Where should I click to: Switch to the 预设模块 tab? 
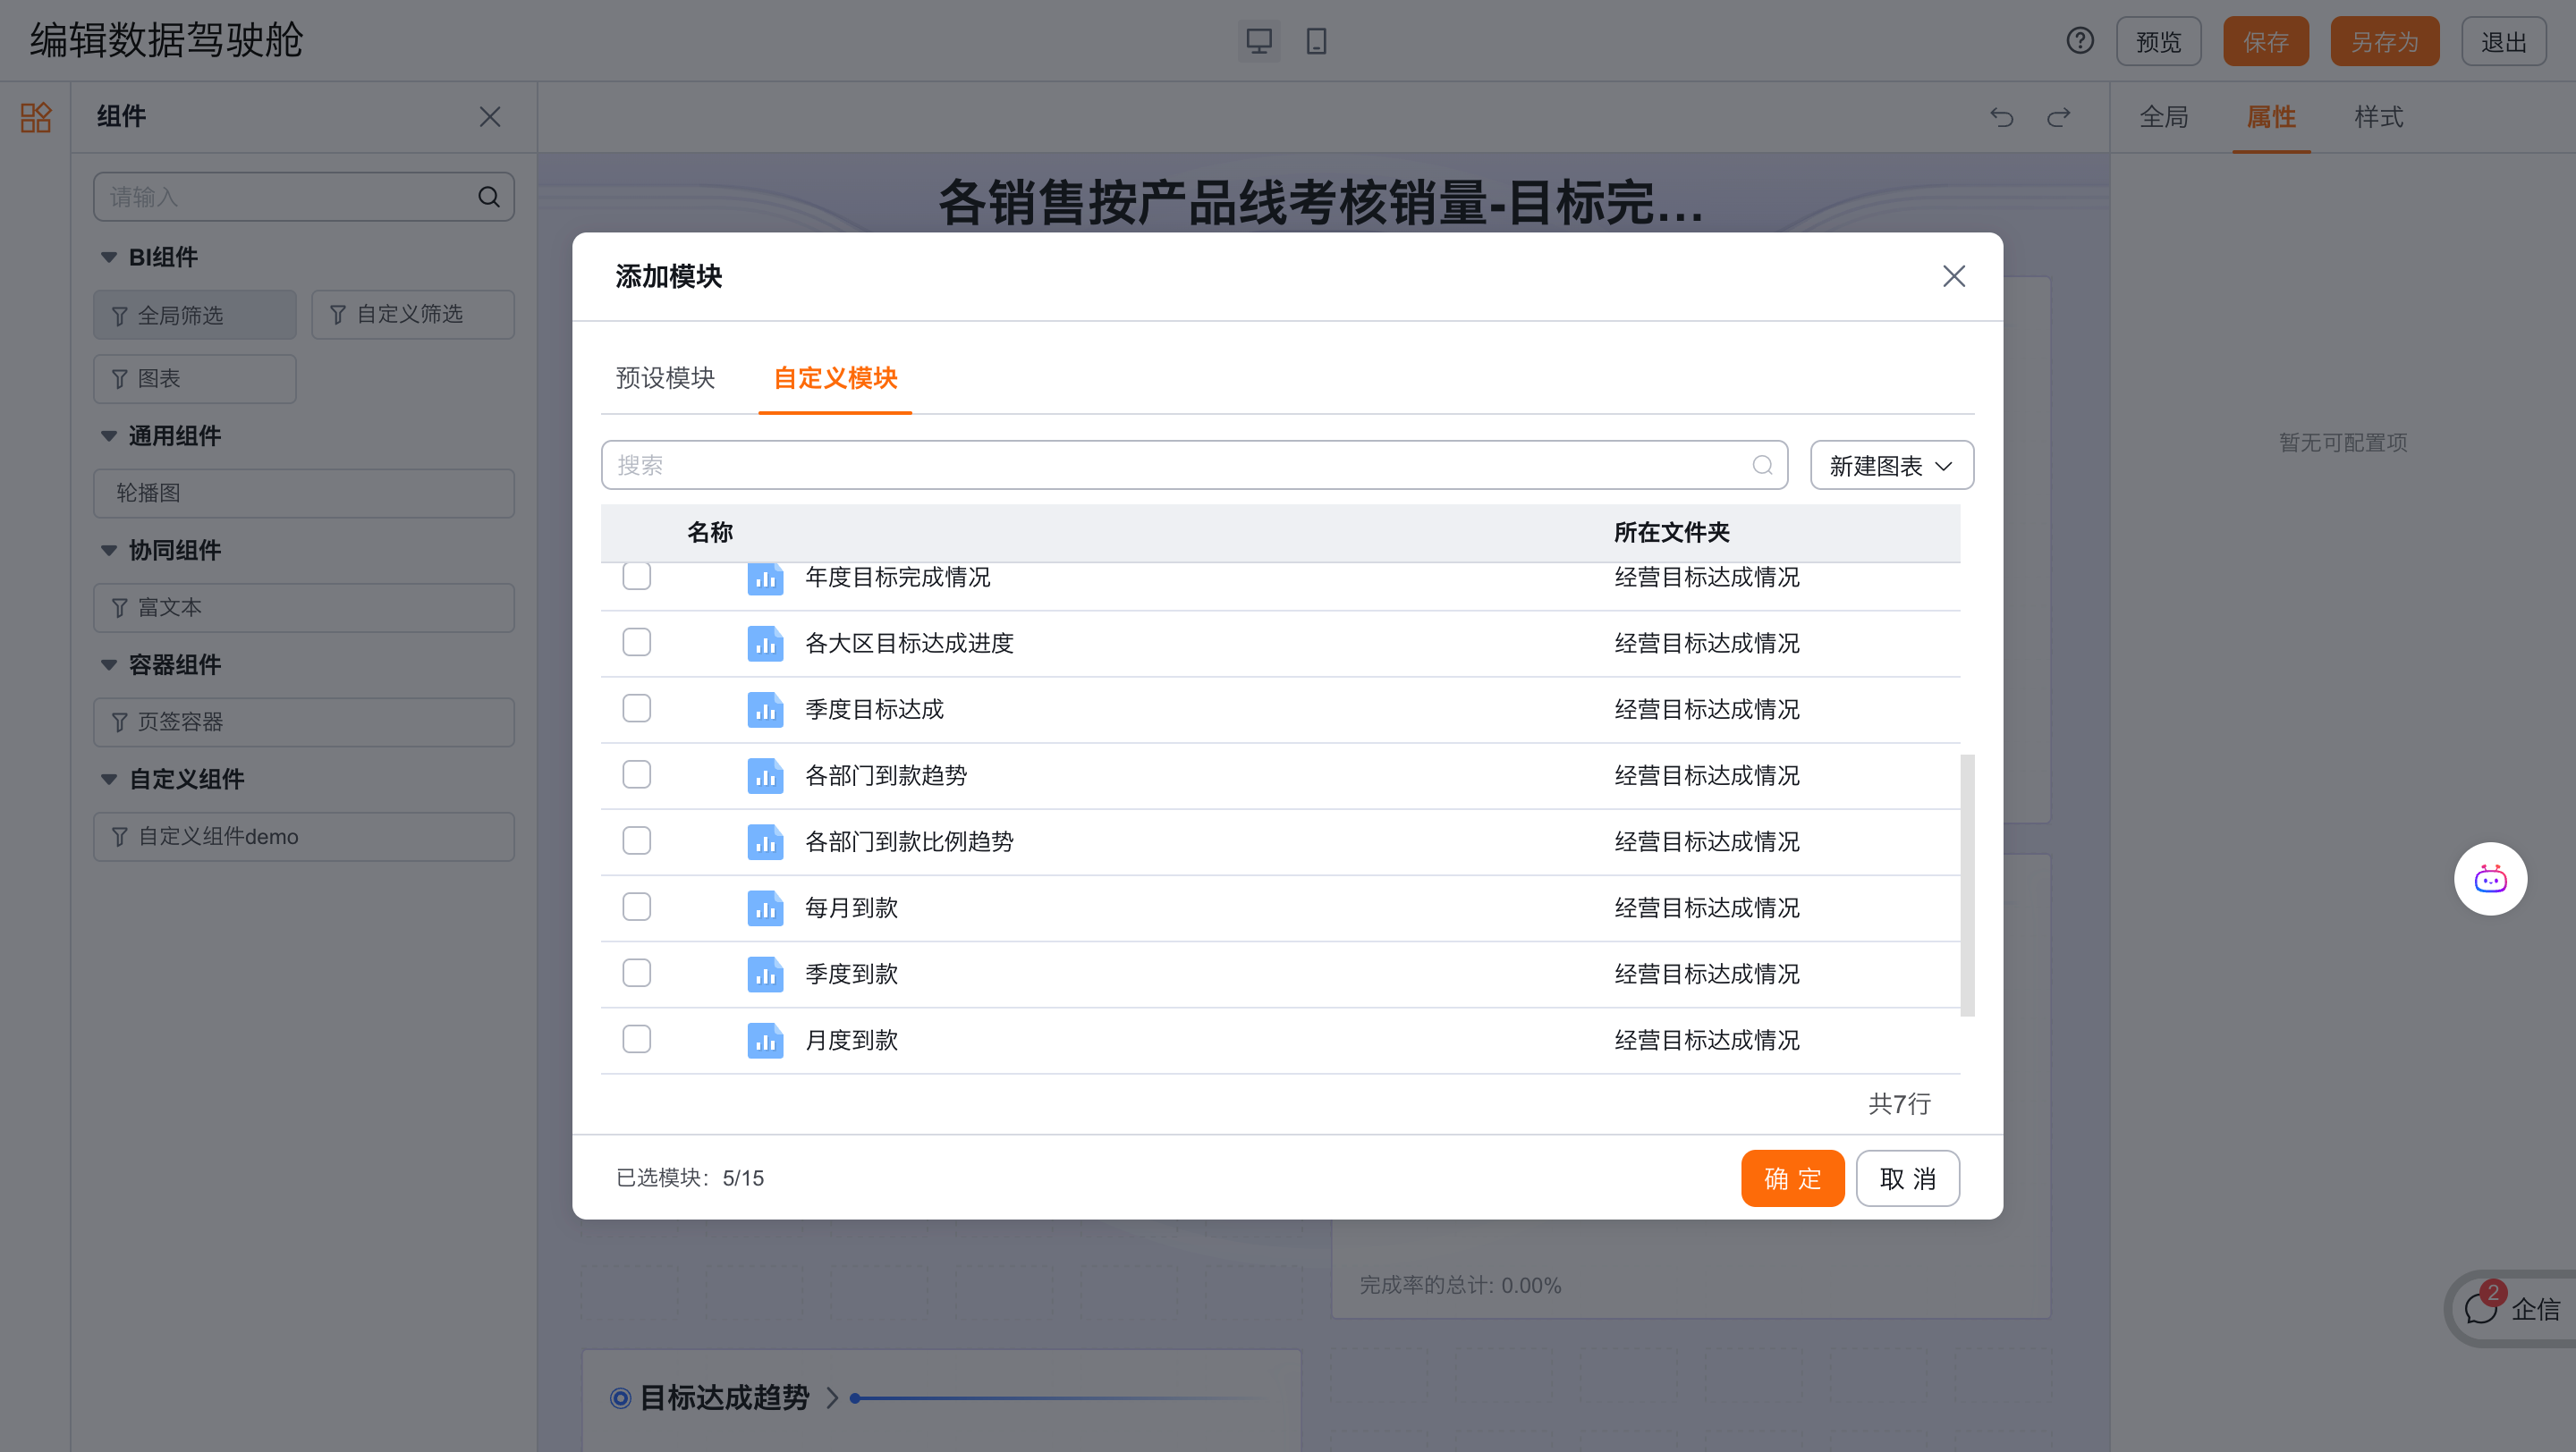[x=665, y=377]
